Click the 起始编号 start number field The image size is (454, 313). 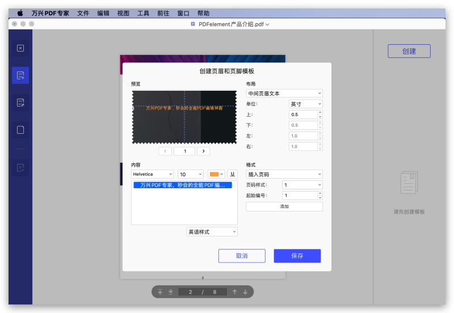300,196
